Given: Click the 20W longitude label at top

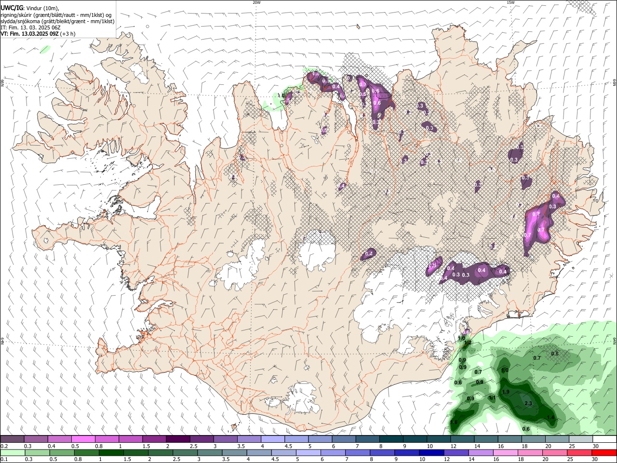Looking at the screenshot, I should 256,2.
